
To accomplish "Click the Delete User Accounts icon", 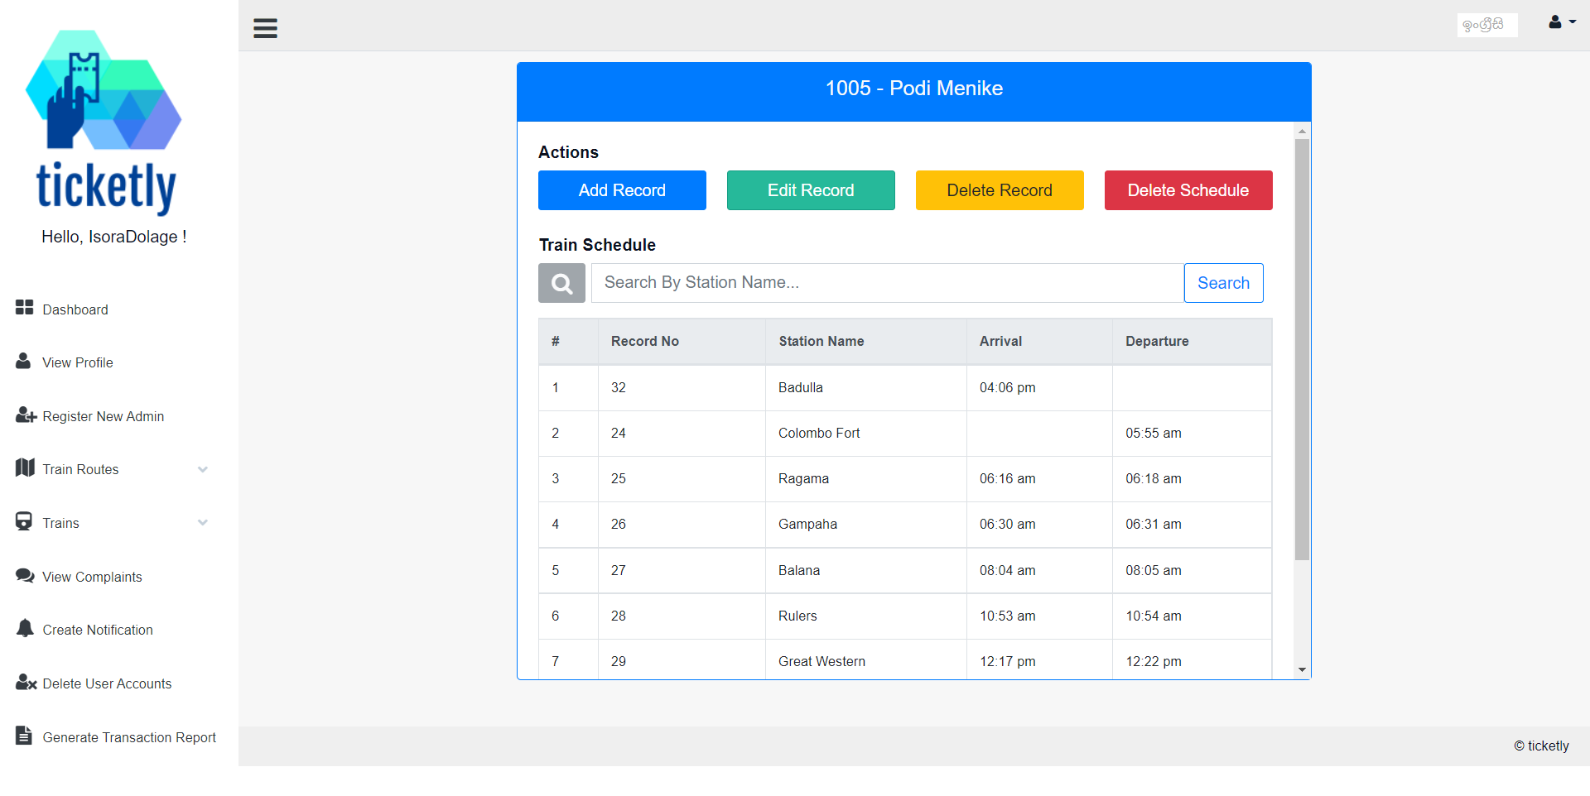I will (x=26, y=682).
